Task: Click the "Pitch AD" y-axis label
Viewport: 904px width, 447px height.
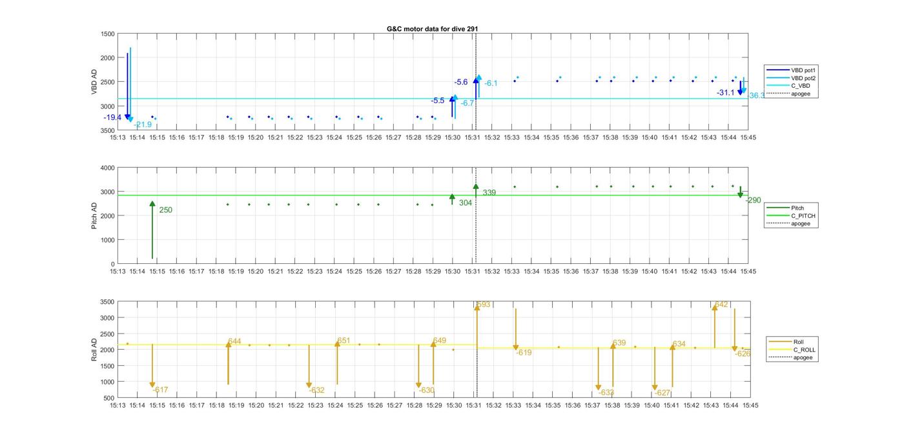Action: tap(95, 215)
